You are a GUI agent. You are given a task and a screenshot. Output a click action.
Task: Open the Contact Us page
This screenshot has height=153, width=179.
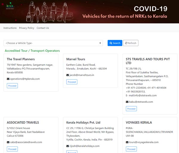(43, 28)
